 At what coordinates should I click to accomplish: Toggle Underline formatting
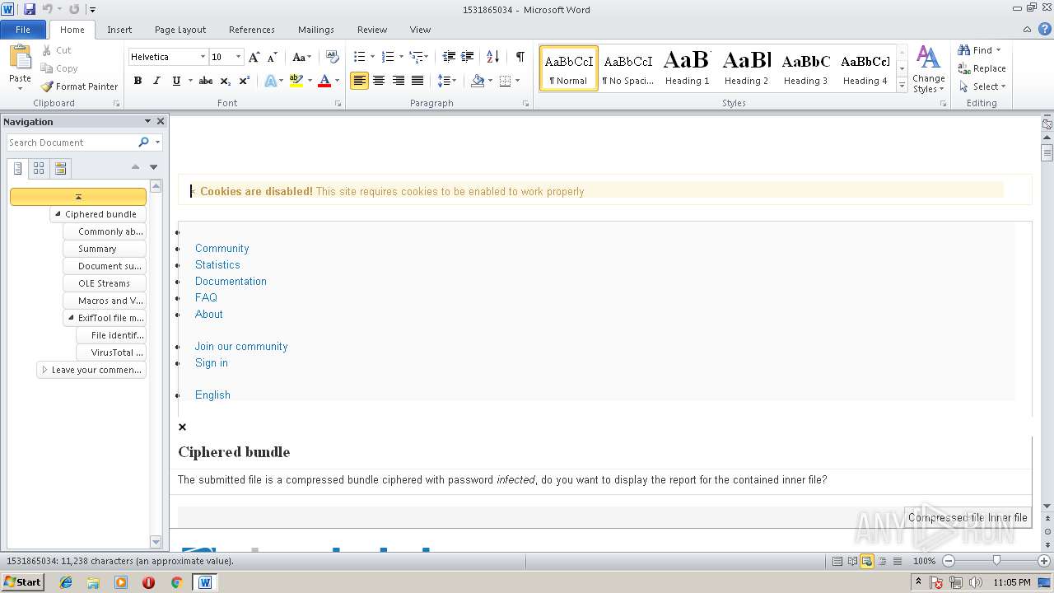click(x=175, y=81)
